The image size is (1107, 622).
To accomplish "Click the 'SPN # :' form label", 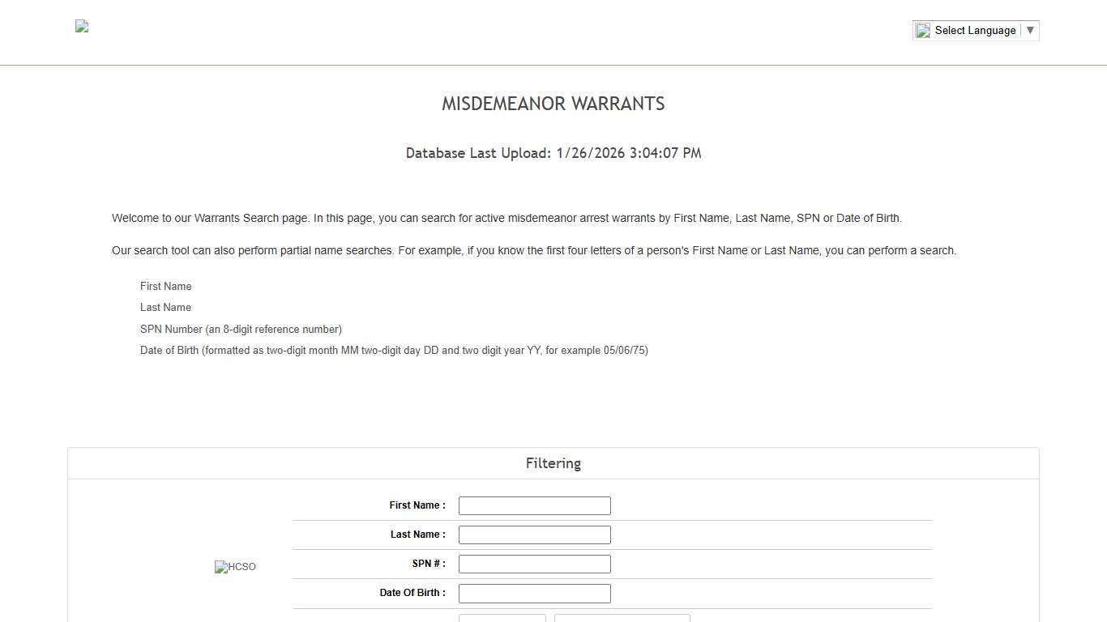I will 428,564.
